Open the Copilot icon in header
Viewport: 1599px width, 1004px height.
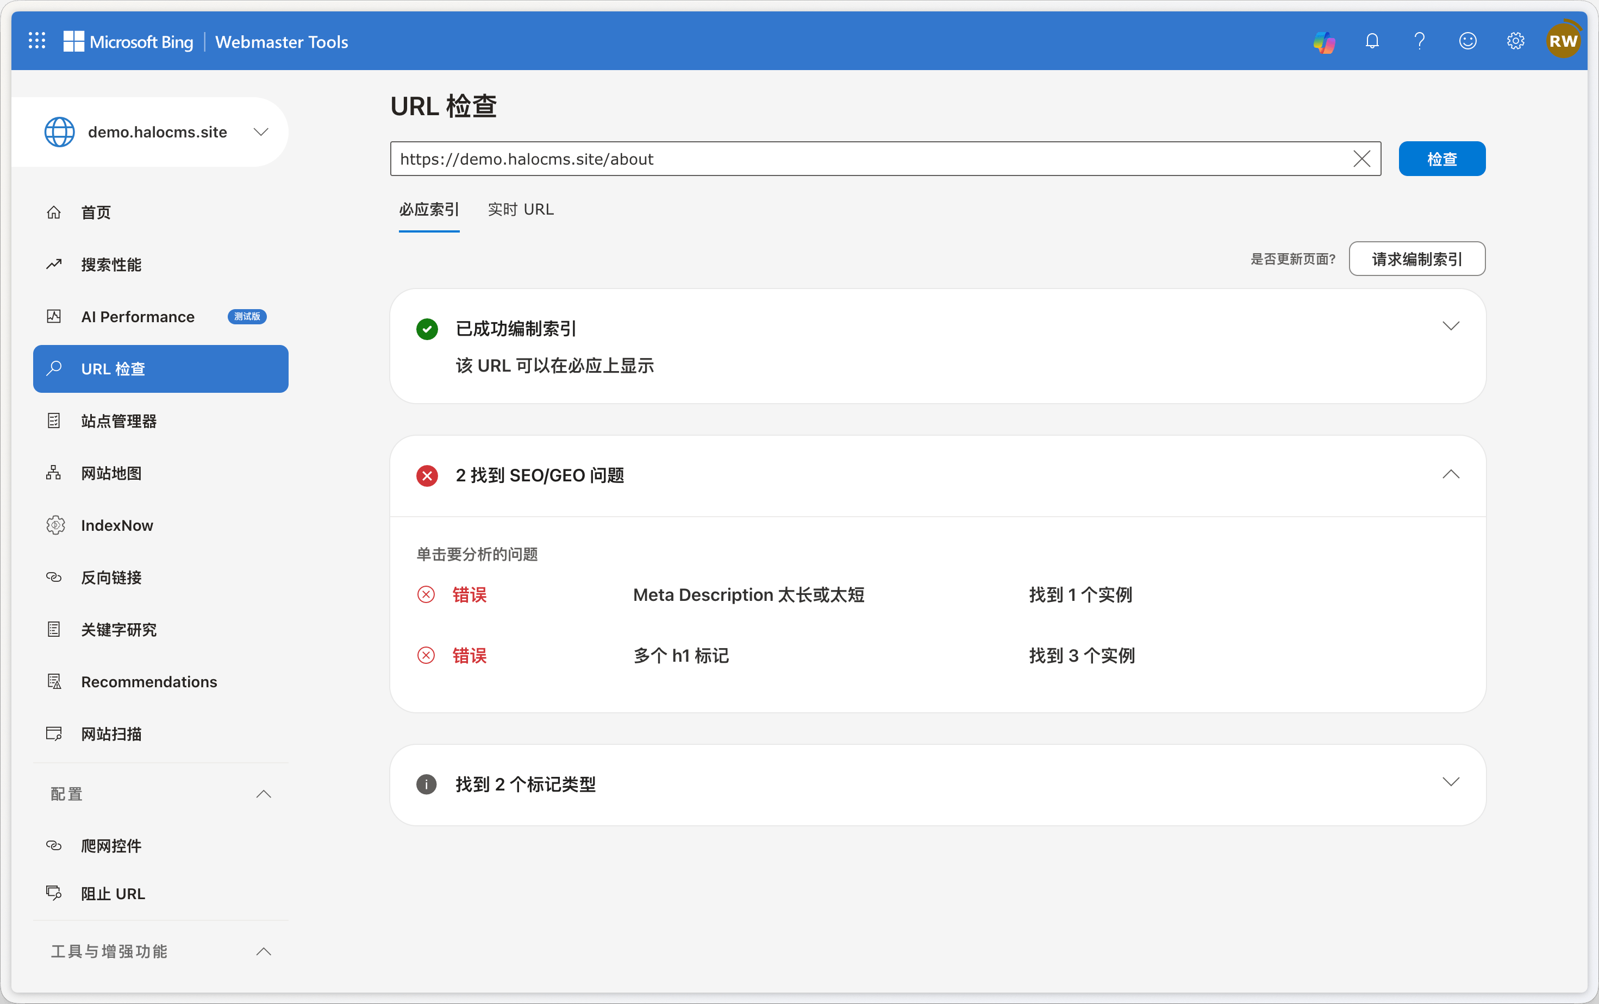[x=1324, y=42]
